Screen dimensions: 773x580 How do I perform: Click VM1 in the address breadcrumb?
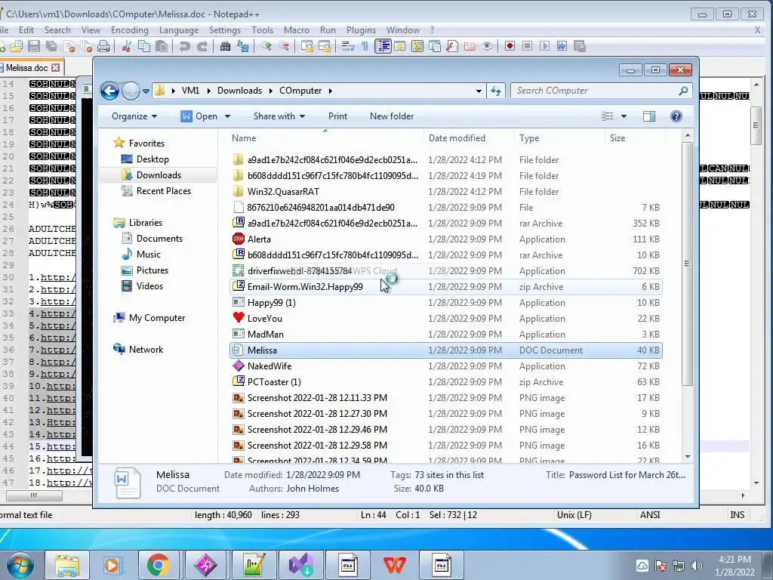[x=190, y=91]
